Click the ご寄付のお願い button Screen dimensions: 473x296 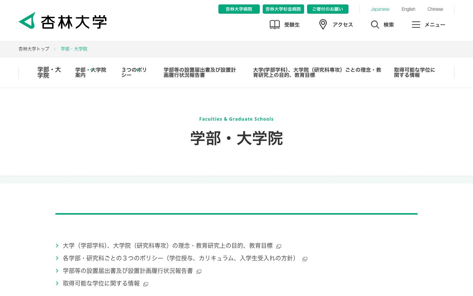point(328,9)
